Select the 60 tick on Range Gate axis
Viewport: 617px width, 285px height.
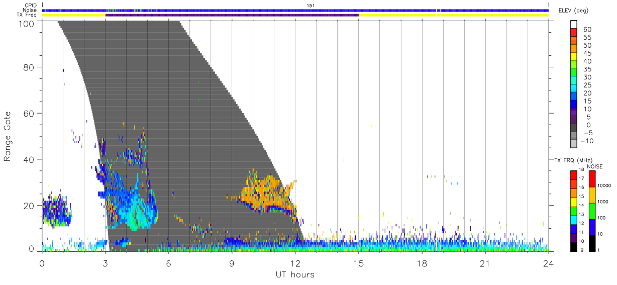pyautogui.click(x=29, y=113)
